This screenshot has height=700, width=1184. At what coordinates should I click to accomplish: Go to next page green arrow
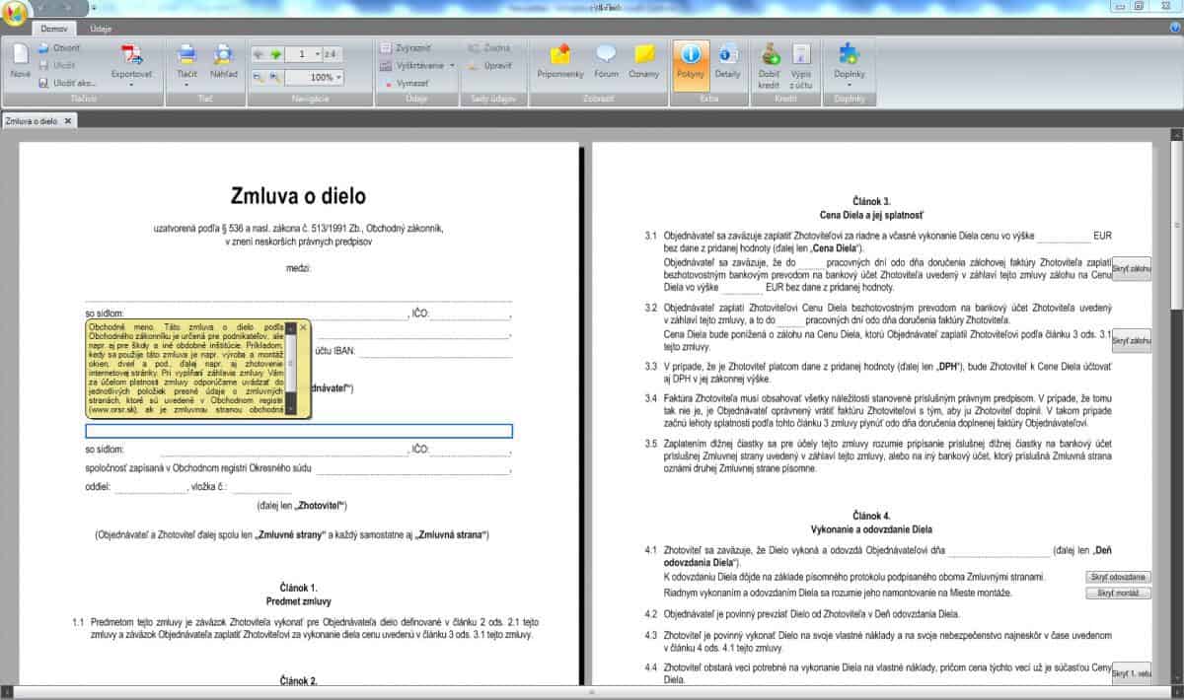[x=275, y=54]
